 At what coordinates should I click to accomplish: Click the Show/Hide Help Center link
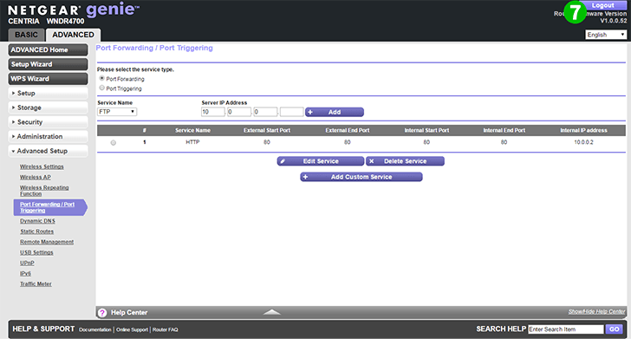(597, 311)
